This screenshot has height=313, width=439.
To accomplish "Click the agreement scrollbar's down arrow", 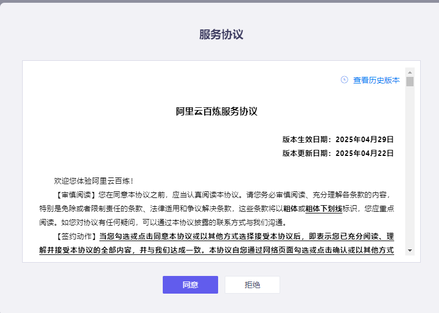I will pos(410,251).
